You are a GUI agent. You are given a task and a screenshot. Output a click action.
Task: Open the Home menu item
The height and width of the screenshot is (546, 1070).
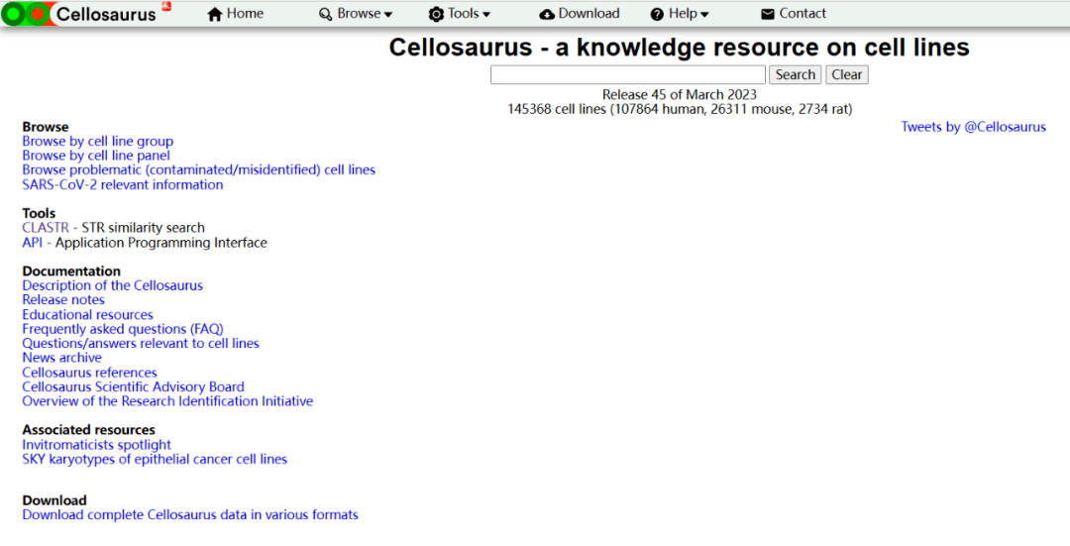click(x=245, y=14)
